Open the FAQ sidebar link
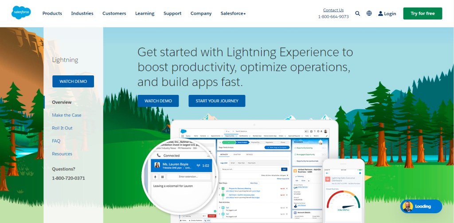 [x=56, y=141]
